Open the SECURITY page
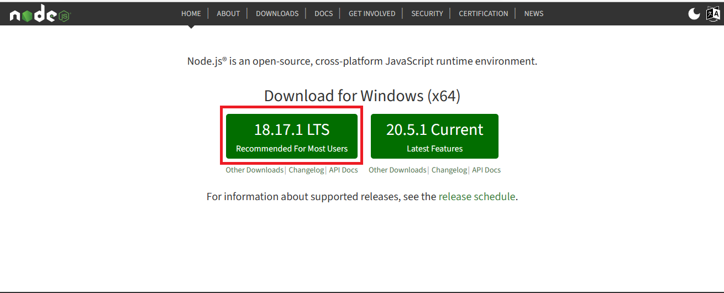This screenshot has width=724, height=293. (x=427, y=13)
